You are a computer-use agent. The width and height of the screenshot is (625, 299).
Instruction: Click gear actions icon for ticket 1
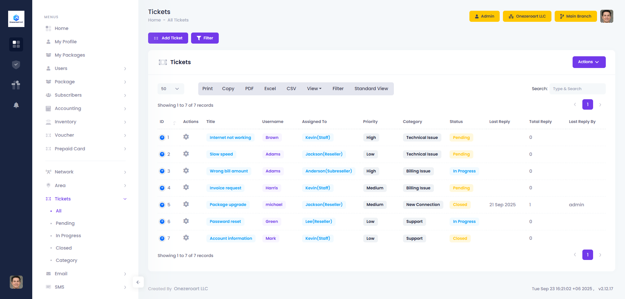[186, 137]
